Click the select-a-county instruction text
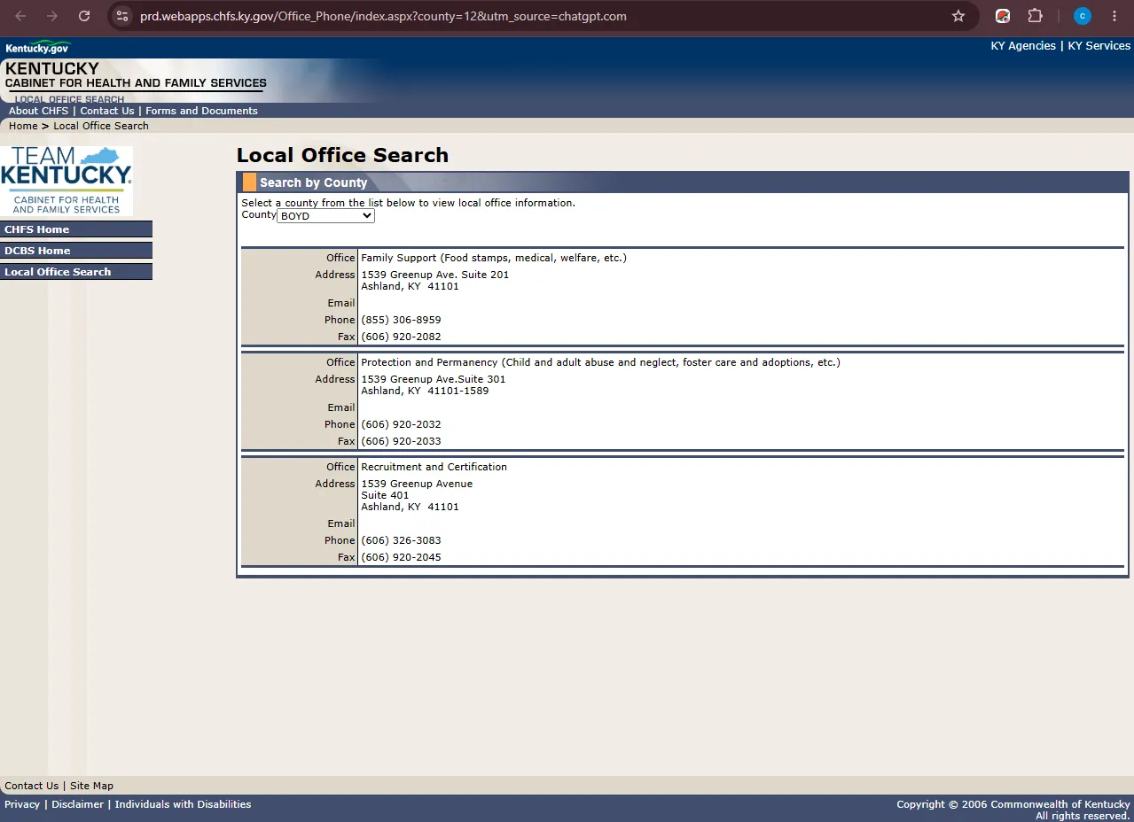This screenshot has width=1134, height=822. click(408, 203)
